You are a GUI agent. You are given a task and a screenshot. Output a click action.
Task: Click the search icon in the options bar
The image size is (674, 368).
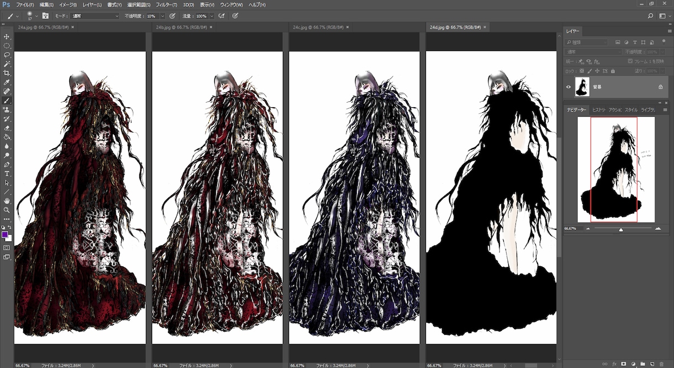pos(651,16)
